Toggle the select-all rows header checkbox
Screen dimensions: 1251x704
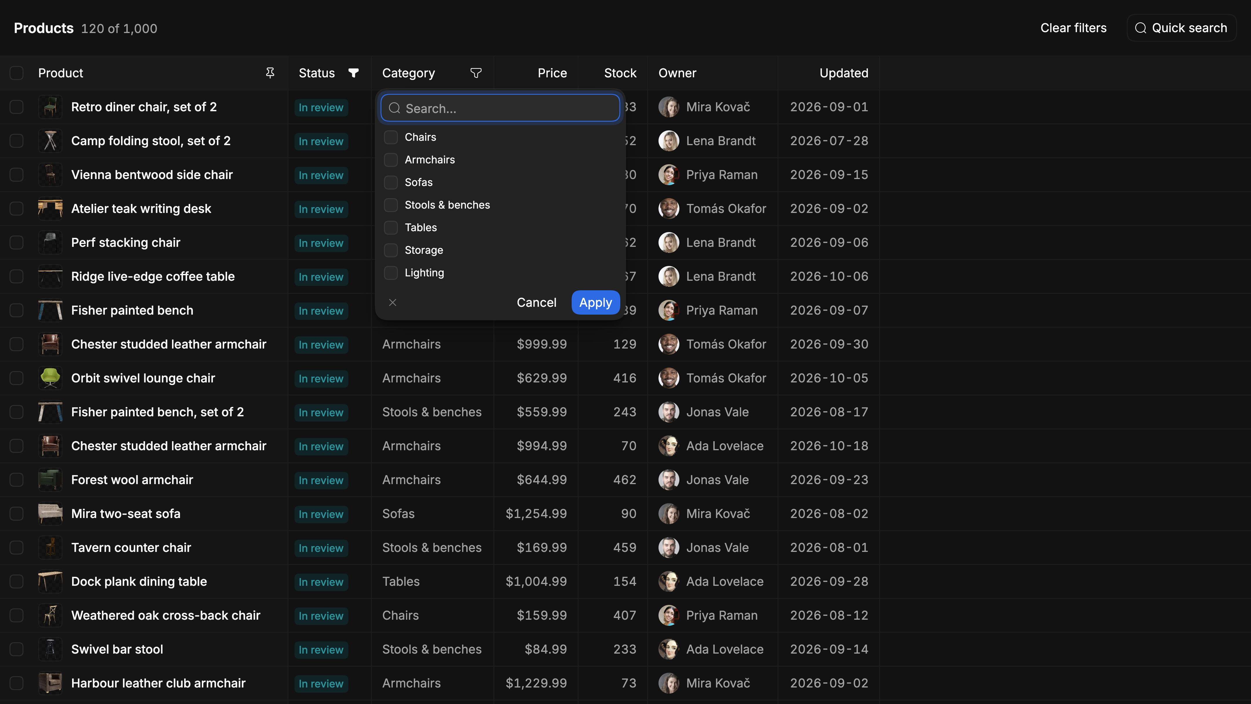click(x=17, y=73)
